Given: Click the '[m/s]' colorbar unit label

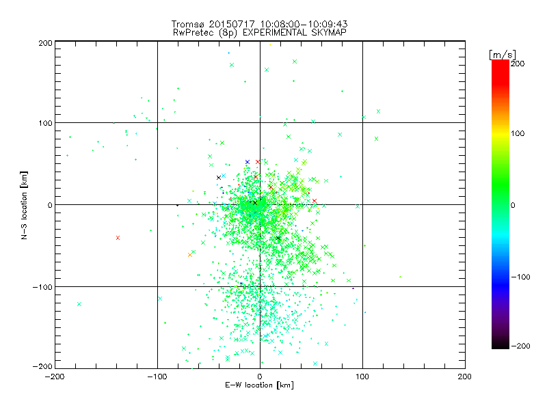Looking at the screenshot, I should pos(503,55).
